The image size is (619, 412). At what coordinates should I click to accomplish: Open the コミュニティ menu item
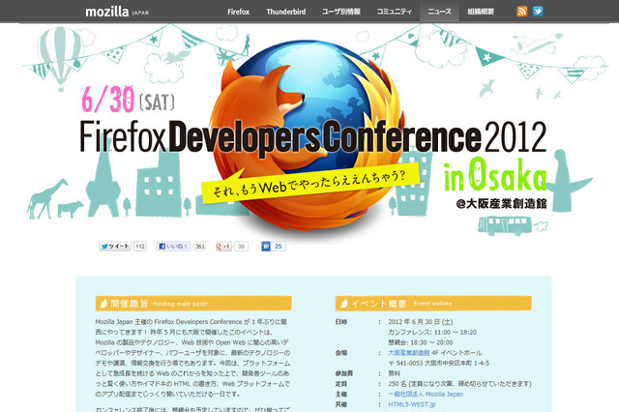(394, 12)
